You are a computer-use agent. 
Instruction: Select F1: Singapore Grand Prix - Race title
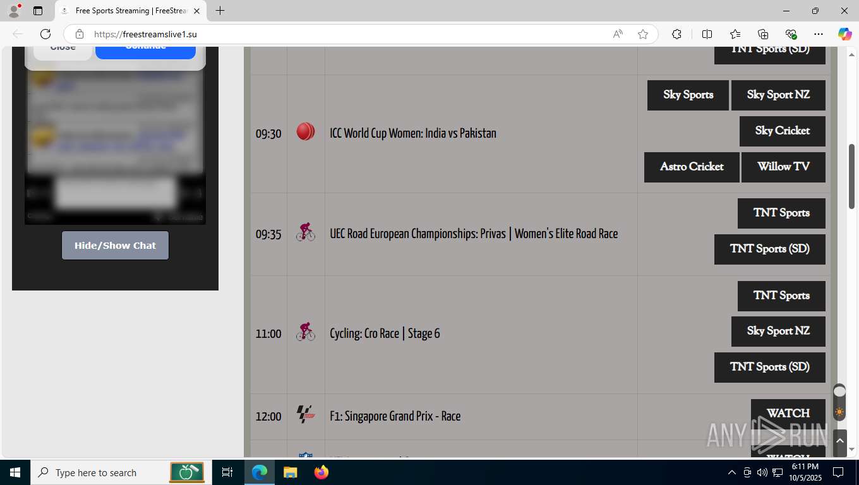tap(395, 416)
